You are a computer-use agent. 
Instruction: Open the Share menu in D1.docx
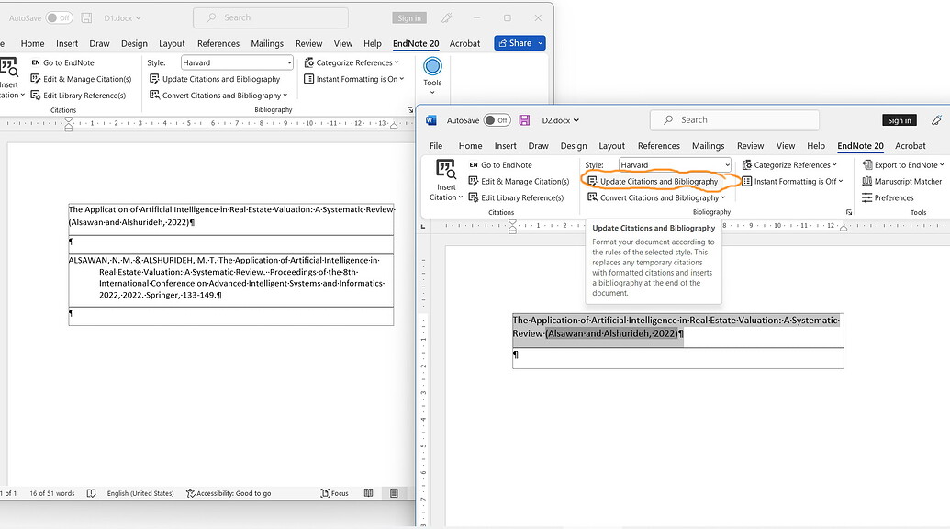point(520,42)
